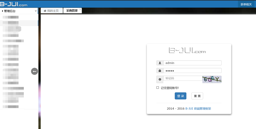Viewport: 256px width, 129px height.
Task: Expand the 管理后台 triangle in the sidebar
Action: 3,11
